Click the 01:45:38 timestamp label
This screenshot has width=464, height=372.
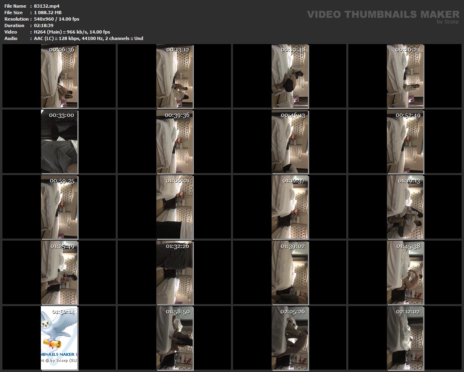point(408,246)
